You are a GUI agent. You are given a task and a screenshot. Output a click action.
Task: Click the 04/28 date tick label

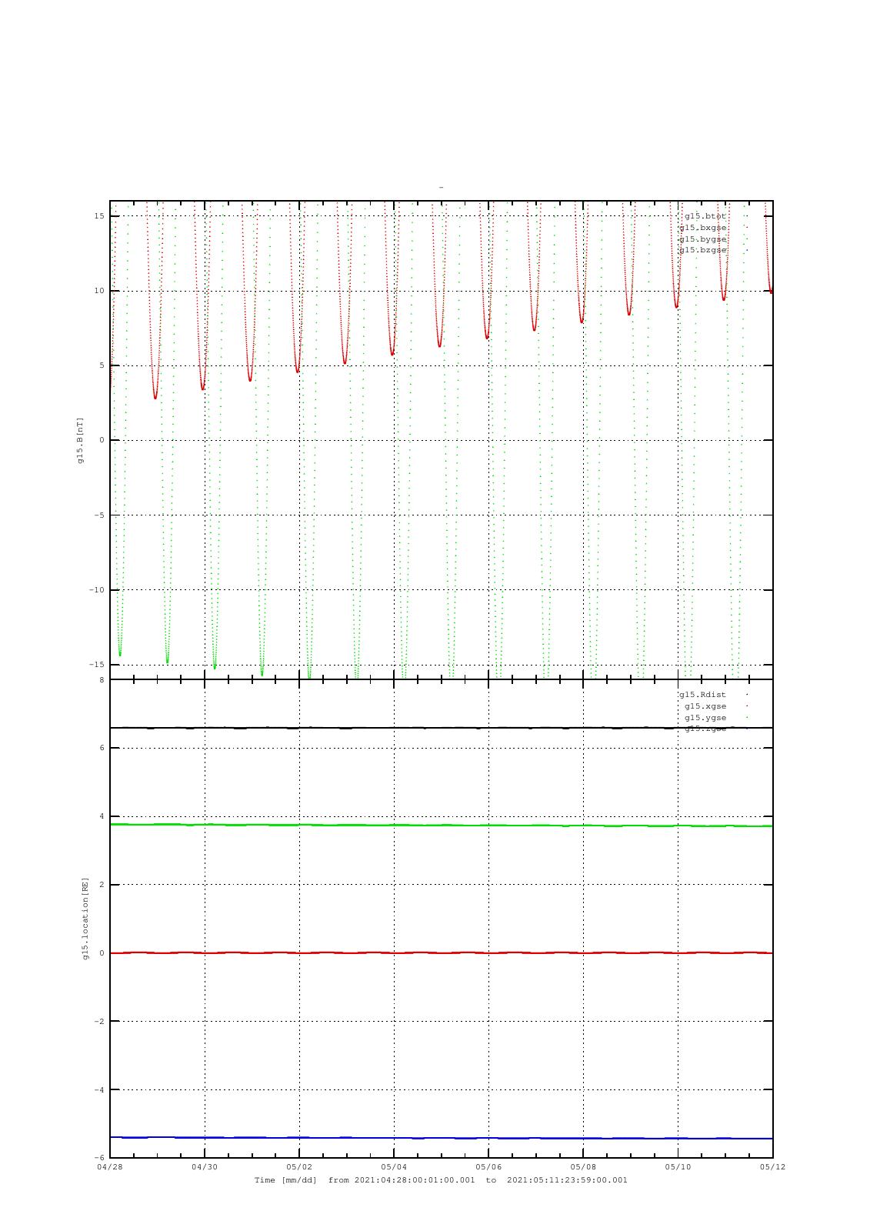click(x=110, y=1166)
